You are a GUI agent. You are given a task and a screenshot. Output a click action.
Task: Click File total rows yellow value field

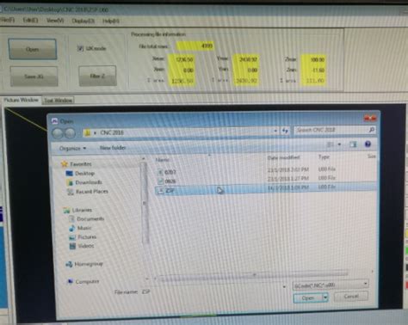tap(195, 46)
